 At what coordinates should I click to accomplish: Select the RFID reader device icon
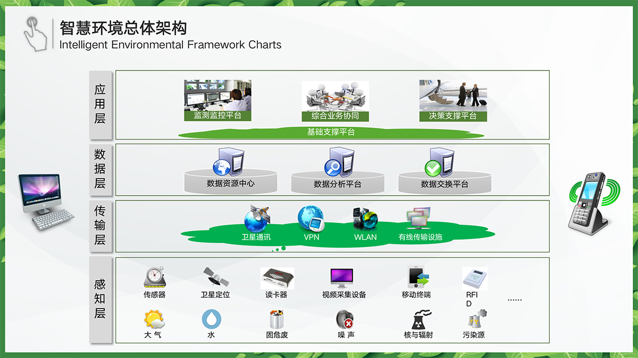pos(474,278)
